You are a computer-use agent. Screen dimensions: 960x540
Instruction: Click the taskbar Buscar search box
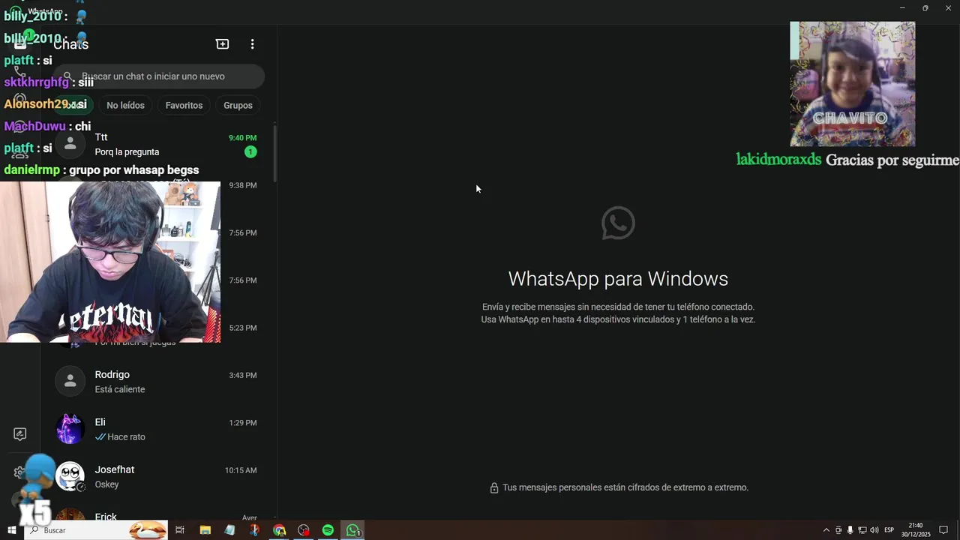click(96, 530)
